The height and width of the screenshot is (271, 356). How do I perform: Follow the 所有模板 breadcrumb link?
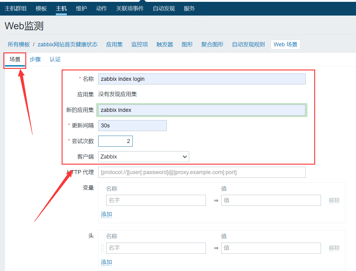point(19,45)
